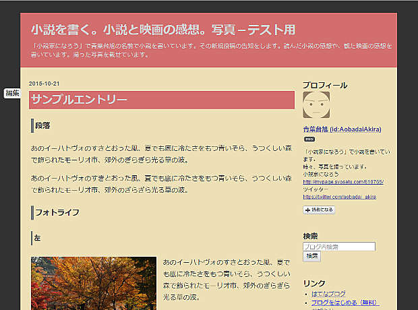418x310 pixels.
Task: Select the 左 subheading text
Action: point(37,238)
